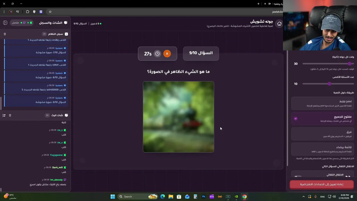Pause the round with the orange button
The image size is (357, 201).
pyautogui.click(x=167, y=54)
